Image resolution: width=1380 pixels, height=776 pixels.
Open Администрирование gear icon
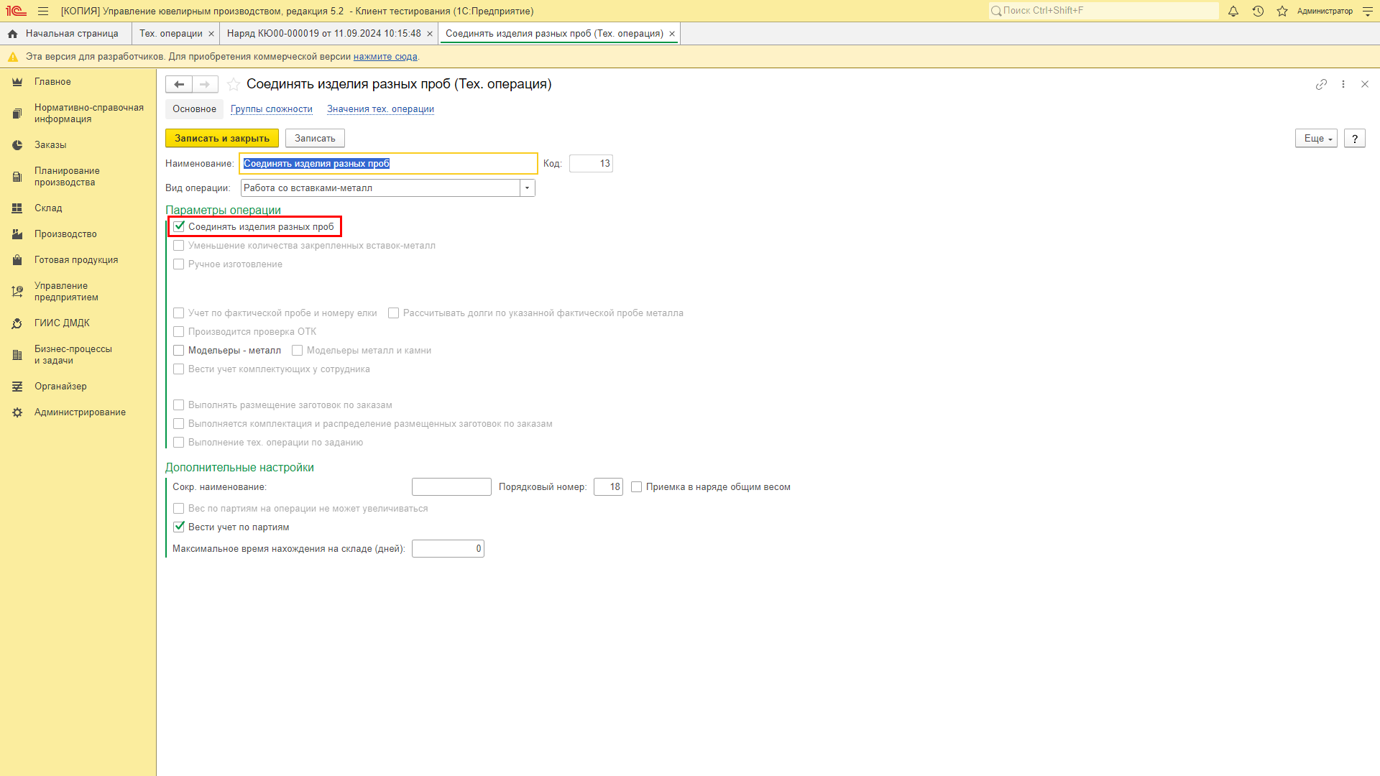pos(17,412)
